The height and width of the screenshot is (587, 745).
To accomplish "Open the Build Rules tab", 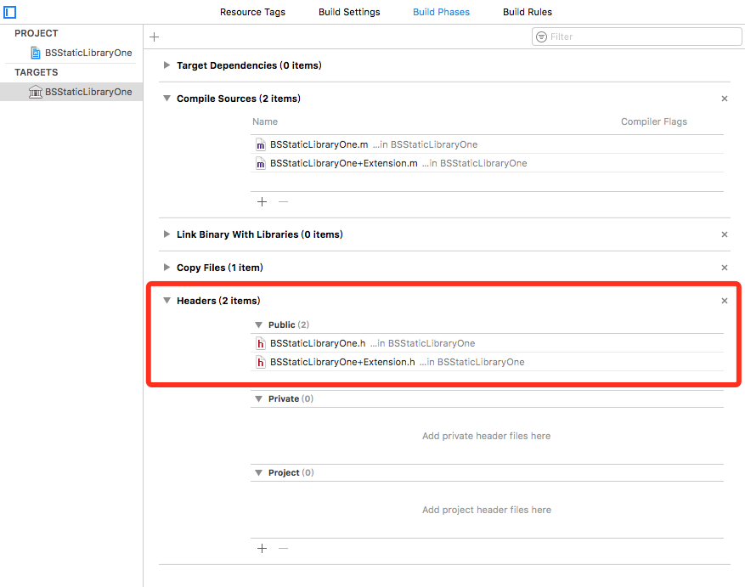I will [x=527, y=12].
